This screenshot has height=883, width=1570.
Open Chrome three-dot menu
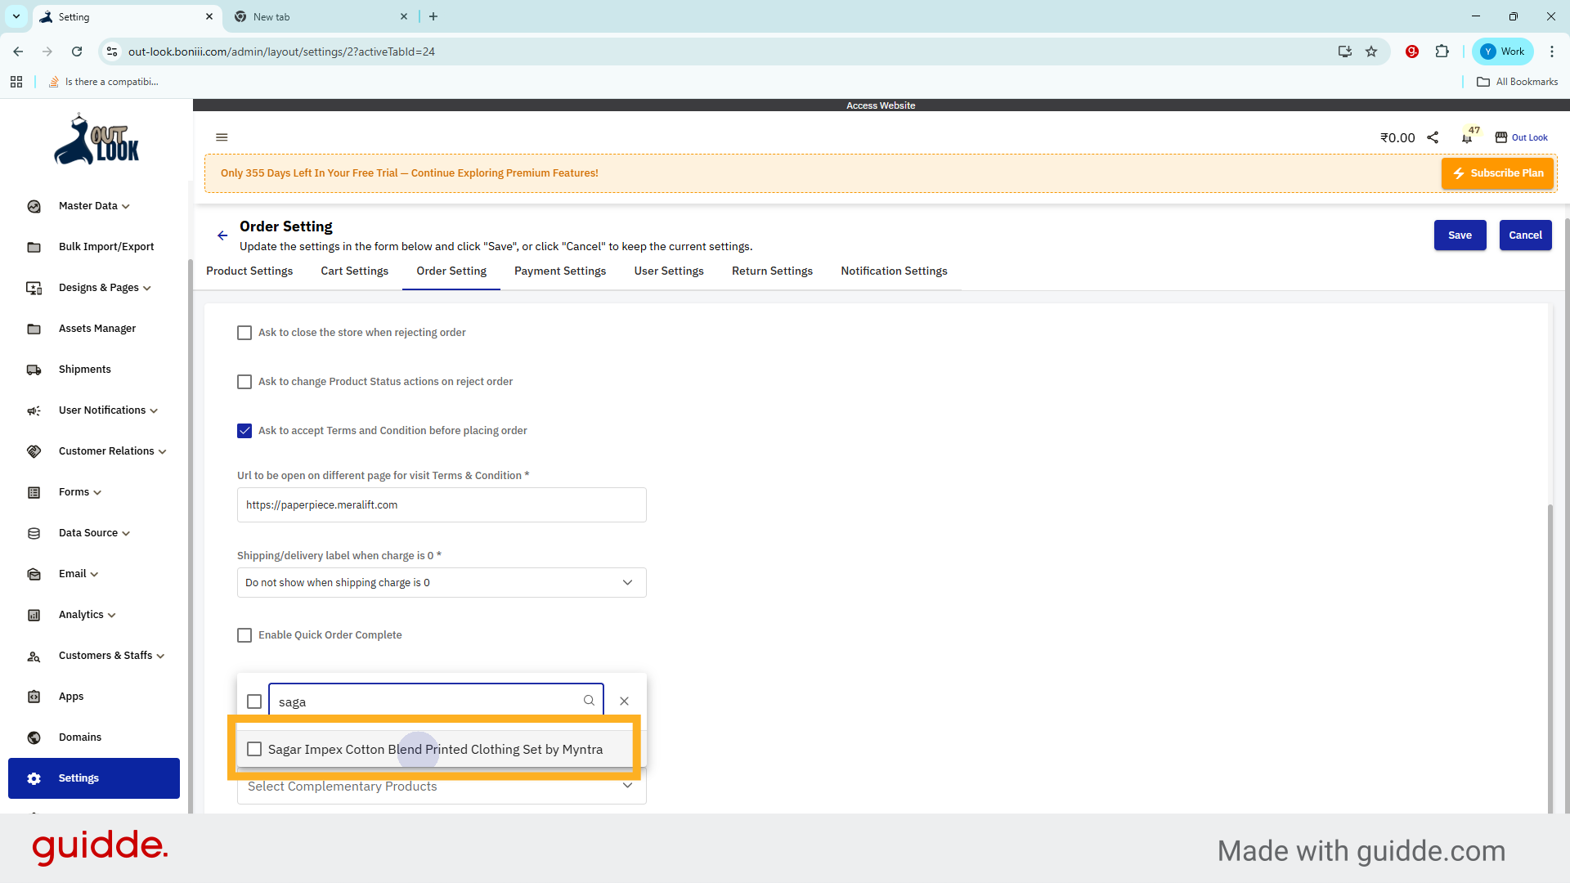(1551, 52)
